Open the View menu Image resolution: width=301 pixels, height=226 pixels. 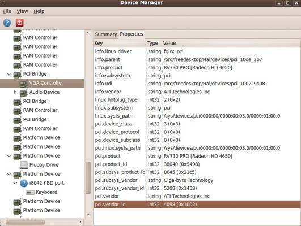(x=22, y=11)
